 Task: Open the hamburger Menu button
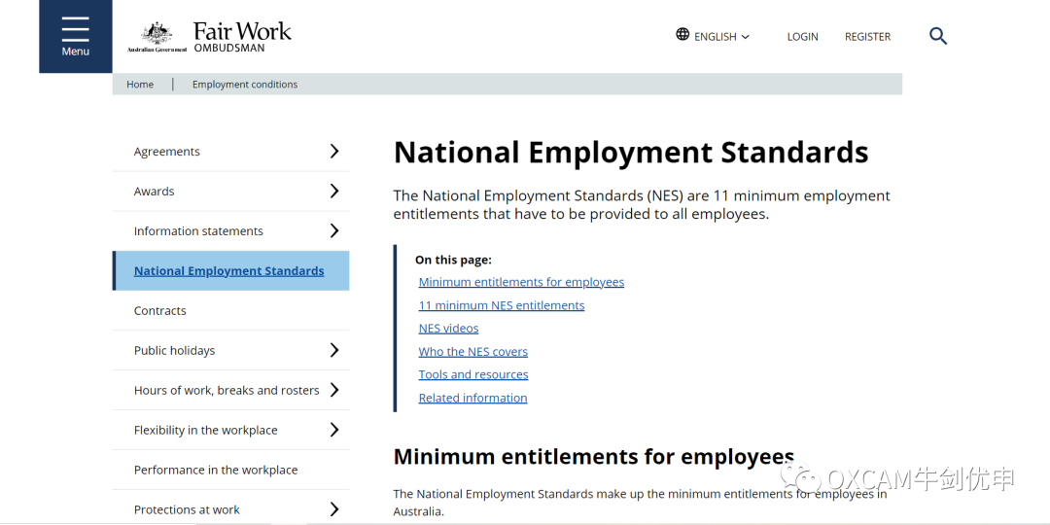point(75,36)
